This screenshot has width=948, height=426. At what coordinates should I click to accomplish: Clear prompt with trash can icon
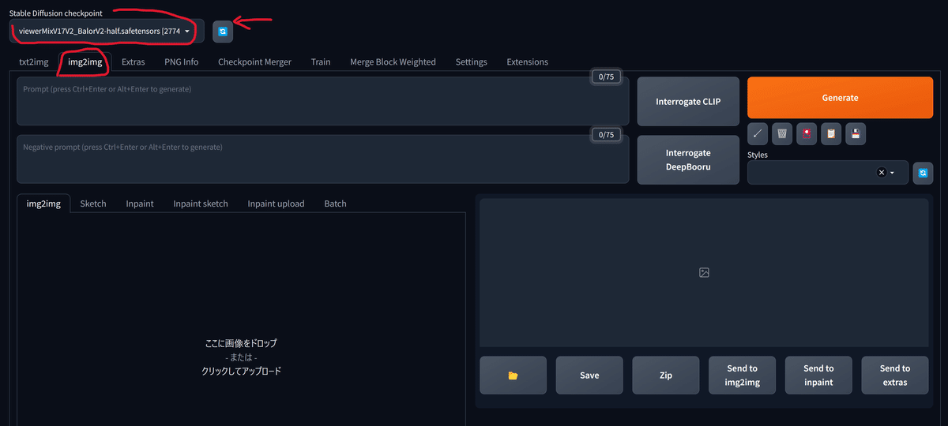782,134
